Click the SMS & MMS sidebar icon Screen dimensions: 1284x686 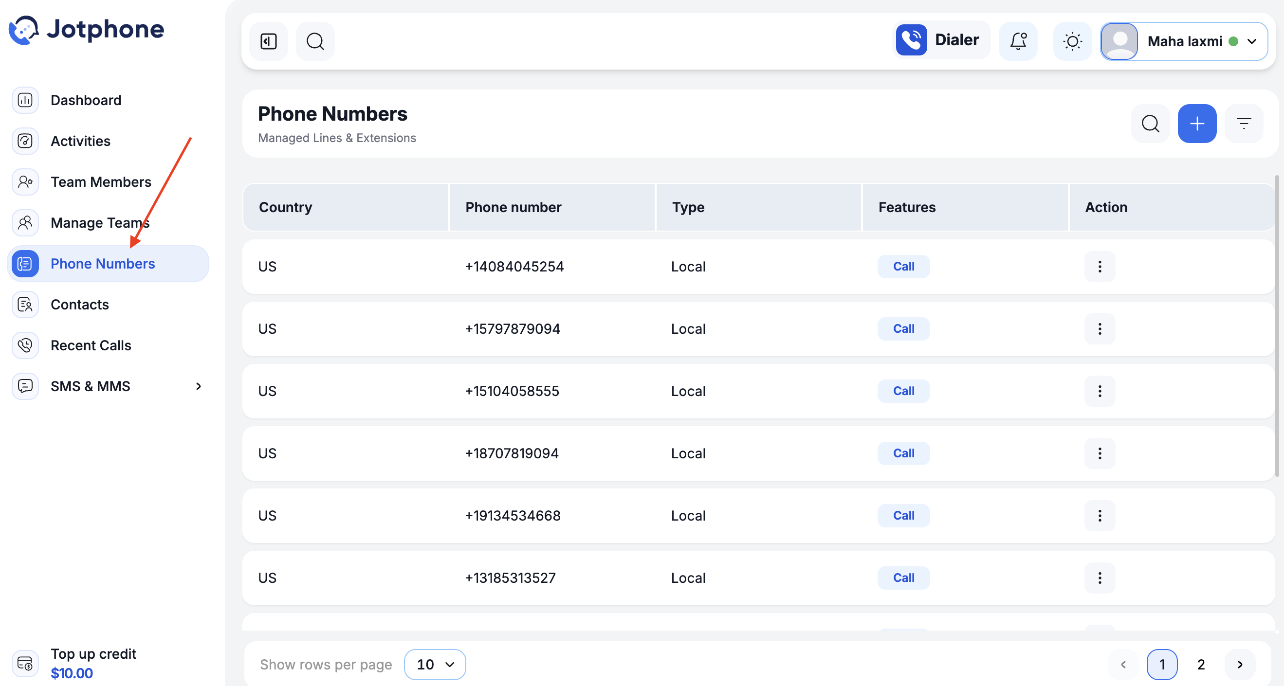click(x=25, y=386)
